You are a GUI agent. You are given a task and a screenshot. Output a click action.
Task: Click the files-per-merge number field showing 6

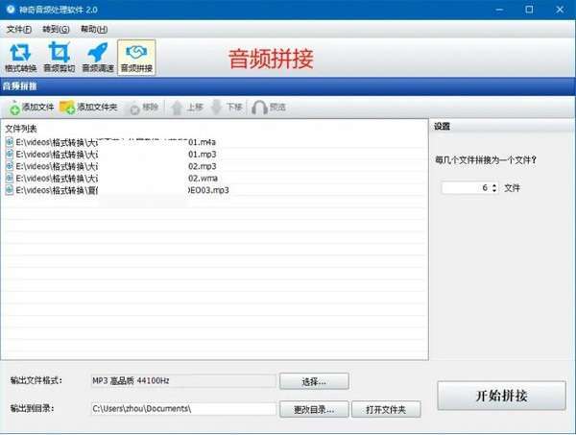pyautogui.click(x=467, y=188)
